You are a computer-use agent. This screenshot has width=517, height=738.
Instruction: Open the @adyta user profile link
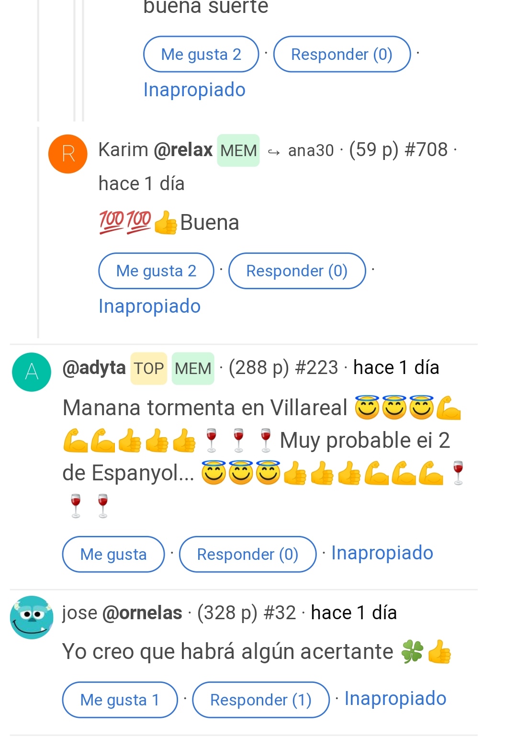point(94,368)
